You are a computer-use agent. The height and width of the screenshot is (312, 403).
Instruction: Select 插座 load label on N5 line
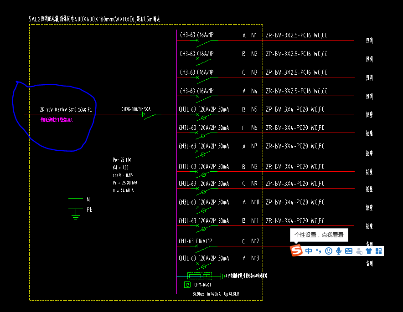pos(369,114)
